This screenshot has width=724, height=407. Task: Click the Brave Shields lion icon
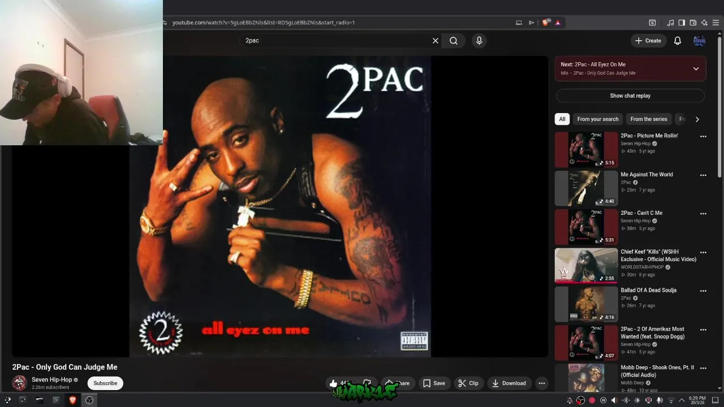coord(546,23)
